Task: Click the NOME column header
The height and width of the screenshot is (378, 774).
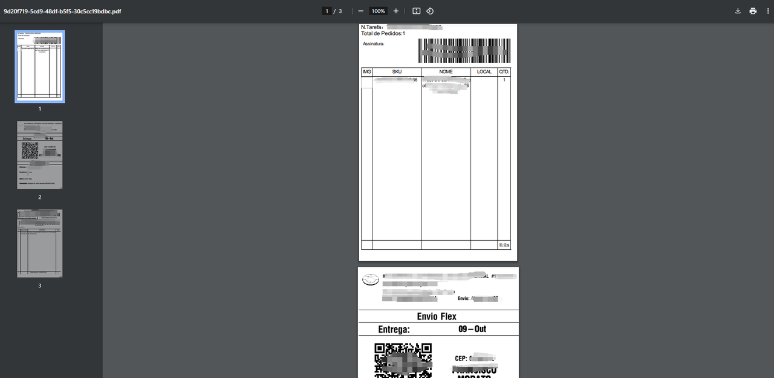Action: pos(446,72)
